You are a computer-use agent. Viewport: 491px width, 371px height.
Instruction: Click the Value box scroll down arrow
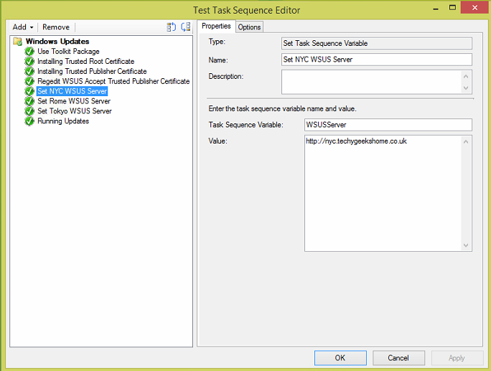tap(467, 245)
